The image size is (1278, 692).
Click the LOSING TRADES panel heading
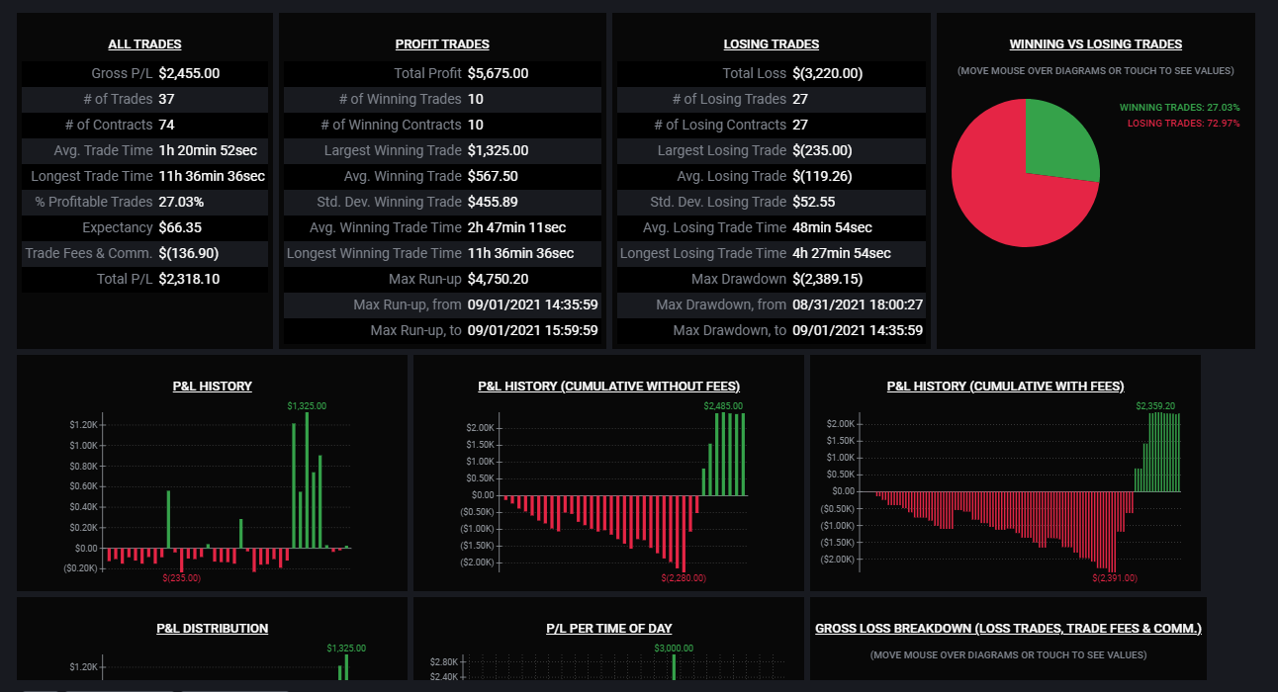click(x=772, y=44)
